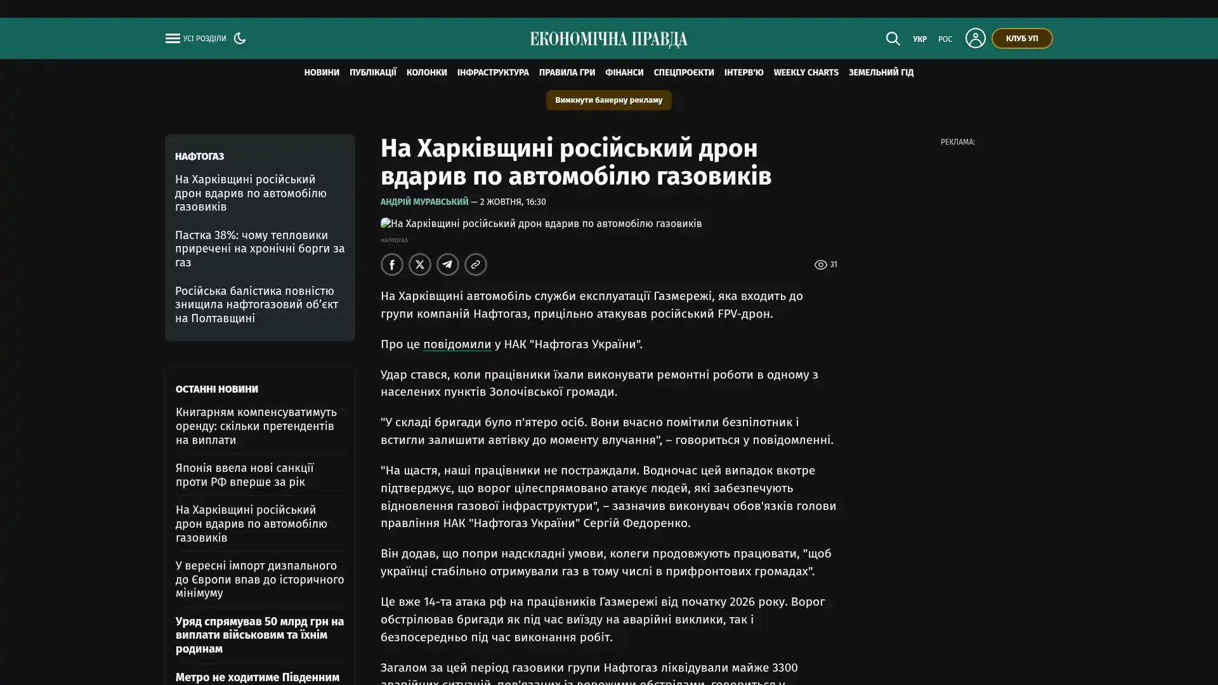Open Фінанси section

[x=624, y=72]
